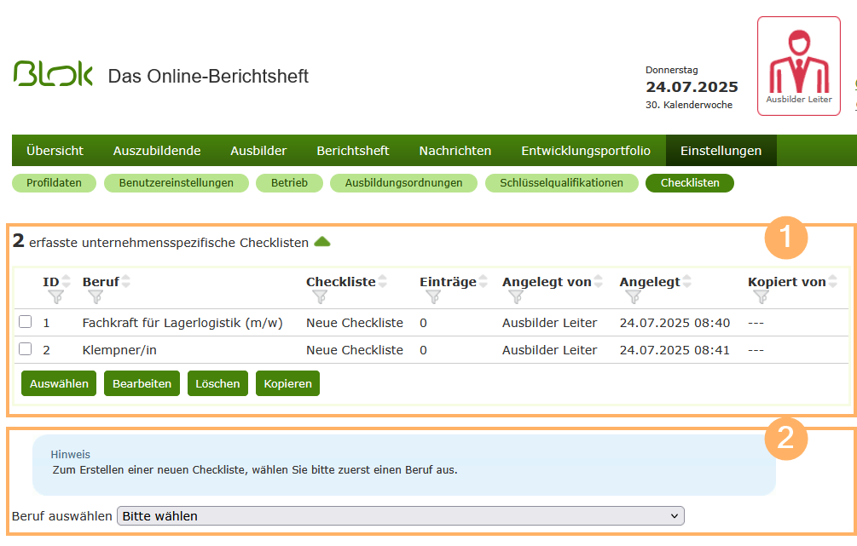Open filter funnel for ID column

pyautogui.click(x=56, y=297)
